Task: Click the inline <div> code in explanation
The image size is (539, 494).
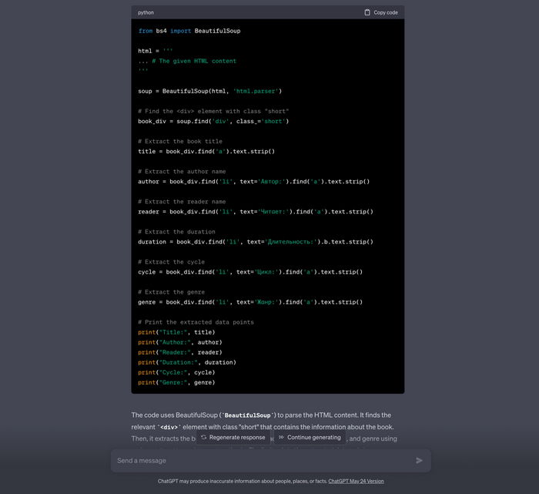Action: click(x=169, y=427)
